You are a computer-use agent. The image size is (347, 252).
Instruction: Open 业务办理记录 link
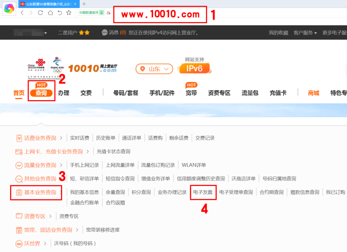172,192
